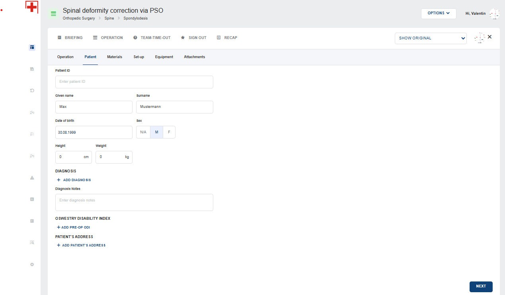This screenshot has width=505, height=295.
Task: Open the Recap tab
Action: point(227,38)
